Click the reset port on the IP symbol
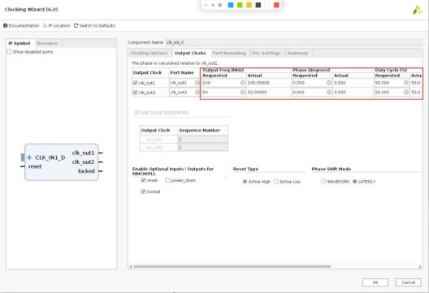 35,166
